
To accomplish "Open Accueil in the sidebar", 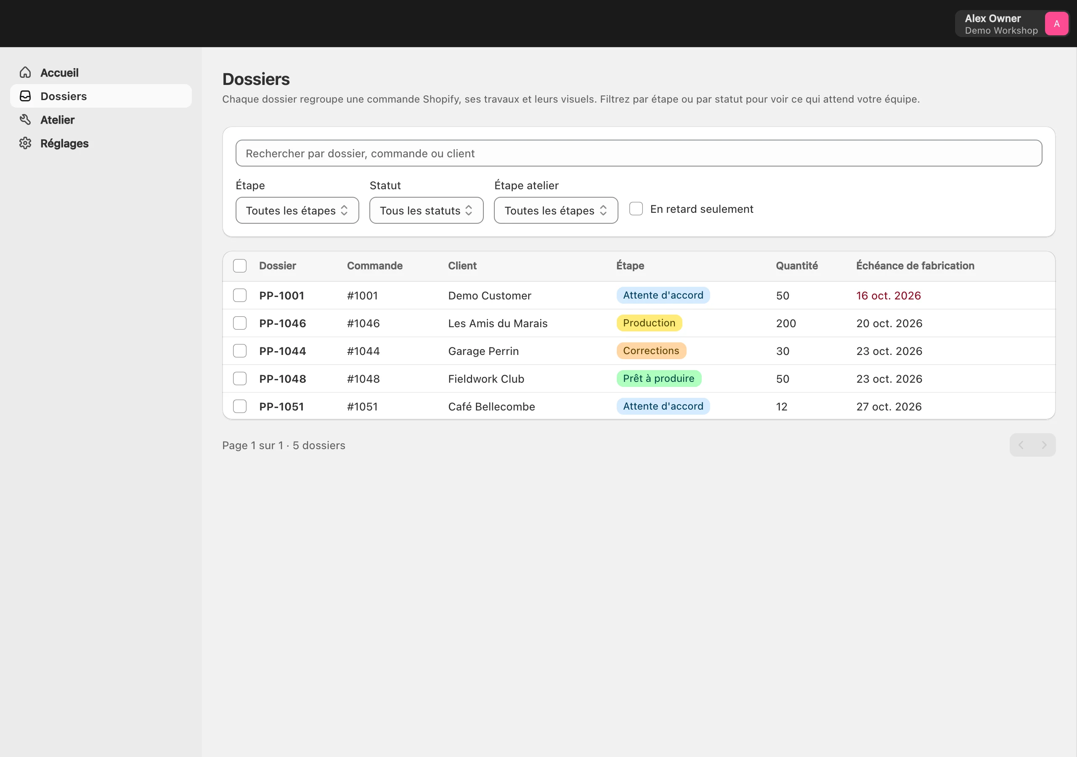I will [101, 72].
